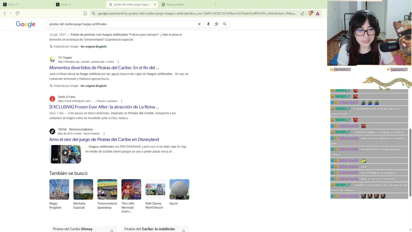
Task: Click the TikTok favicon
Action: tap(52, 131)
